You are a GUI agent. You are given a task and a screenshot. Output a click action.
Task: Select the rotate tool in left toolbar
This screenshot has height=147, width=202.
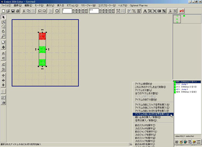tap(3, 31)
